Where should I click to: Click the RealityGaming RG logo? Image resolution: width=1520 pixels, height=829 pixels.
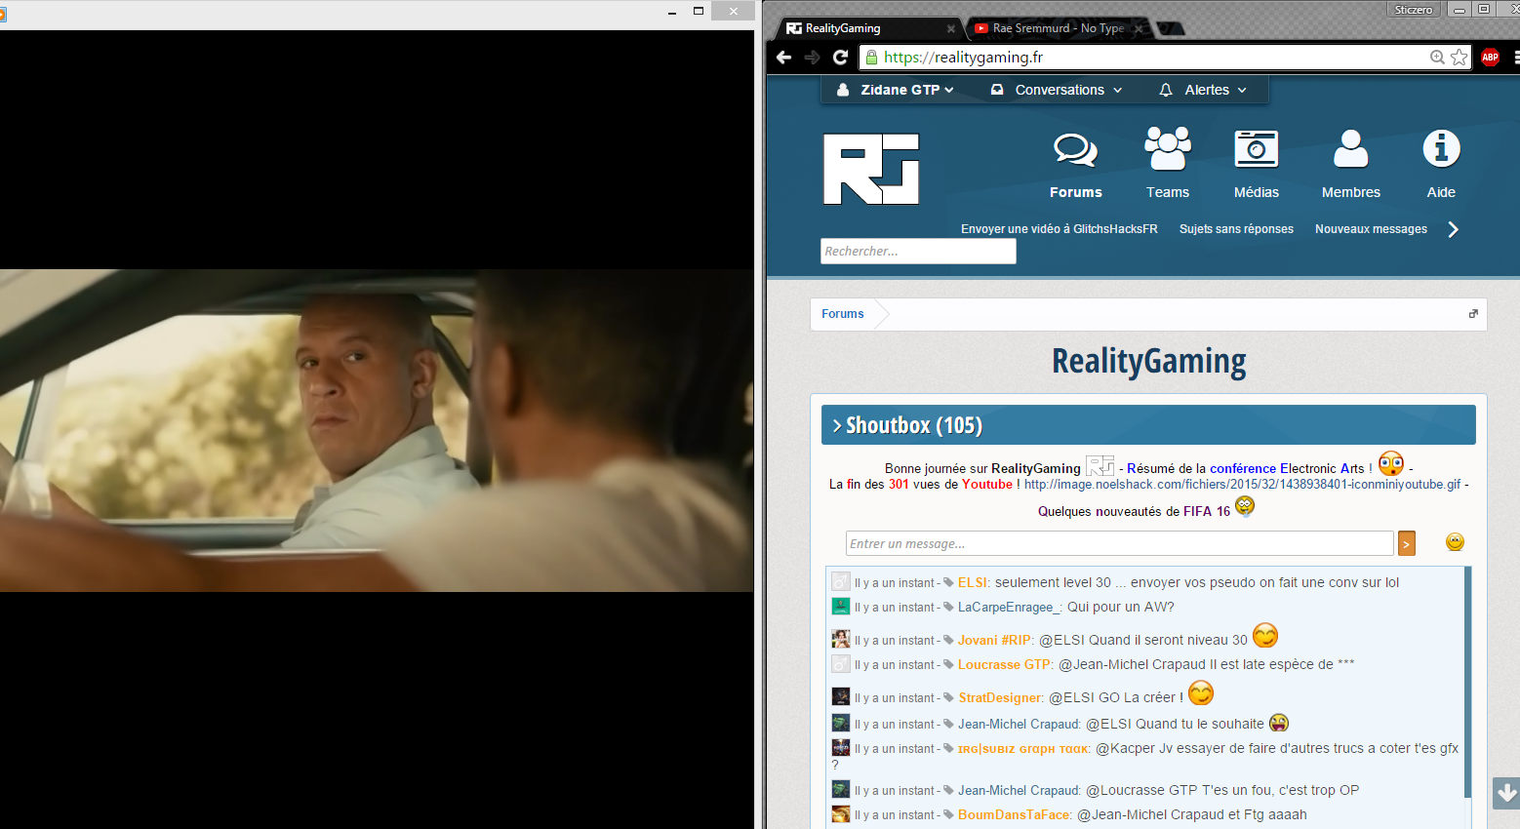tap(871, 169)
